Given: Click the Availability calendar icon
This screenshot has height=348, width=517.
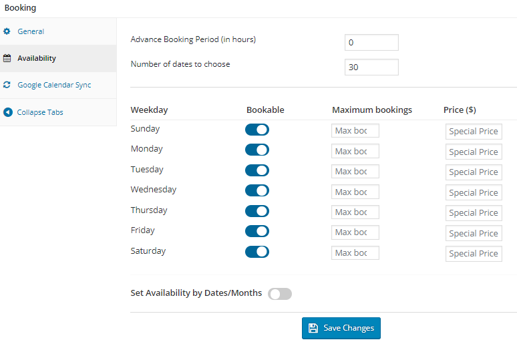Looking at the screenshot, I should (x=7, y=58).
